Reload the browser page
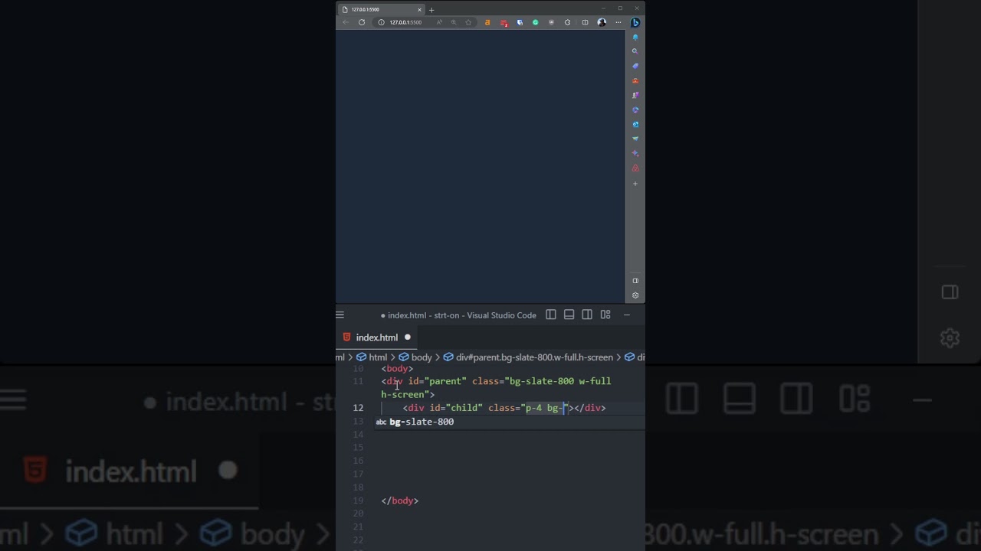Viewport: 981px width, 551px height. 362,22
